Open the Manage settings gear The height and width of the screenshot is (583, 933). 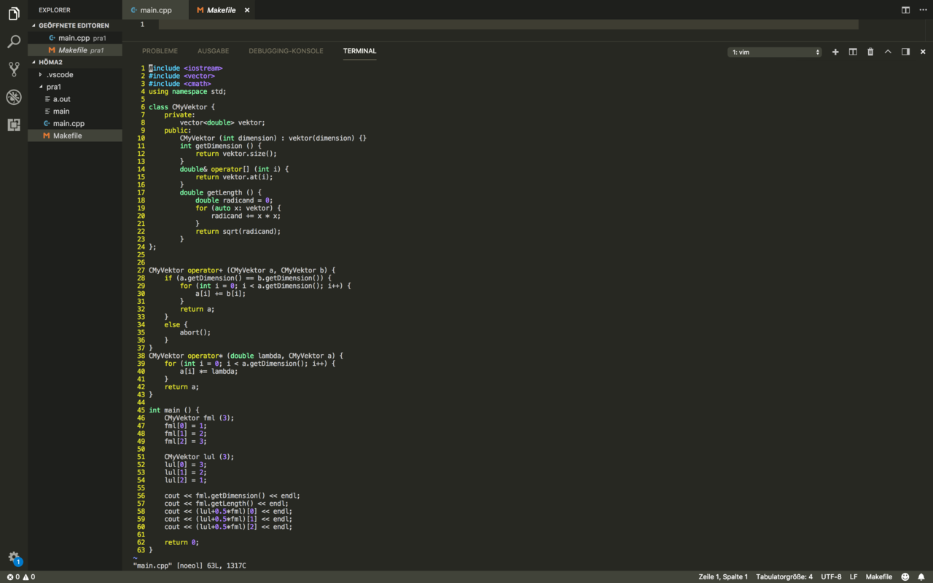point(13,557)
